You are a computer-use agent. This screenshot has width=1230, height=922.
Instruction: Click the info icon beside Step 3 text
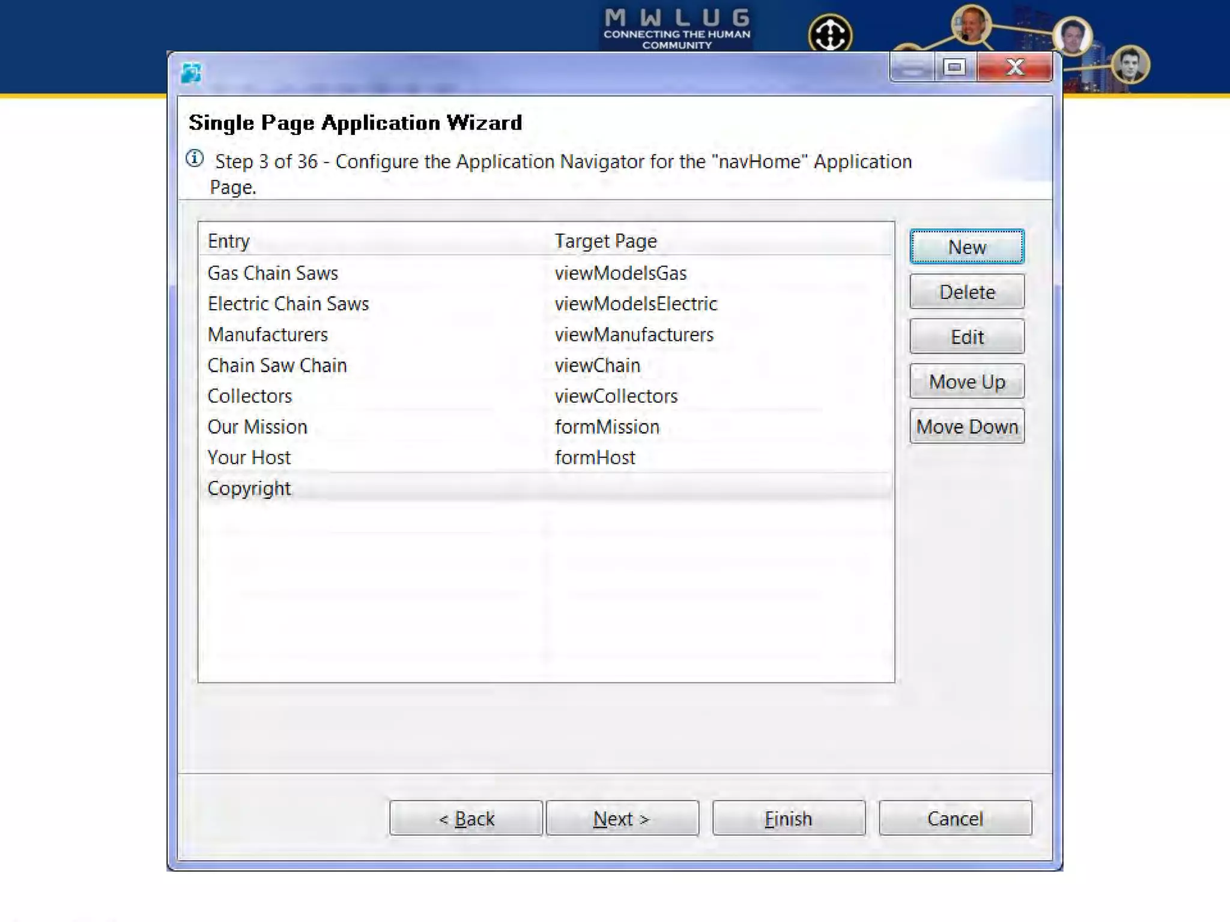pyautogui.click(x=195, y=159)
